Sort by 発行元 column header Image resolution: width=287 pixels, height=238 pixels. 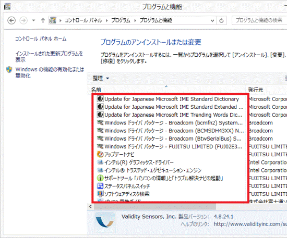pos(256,90)
